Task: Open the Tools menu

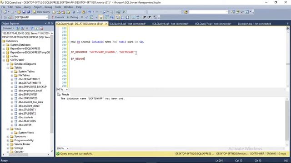Action: coord(58,7)
